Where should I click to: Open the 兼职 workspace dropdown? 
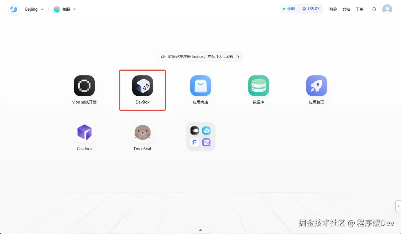click(65, 9)
